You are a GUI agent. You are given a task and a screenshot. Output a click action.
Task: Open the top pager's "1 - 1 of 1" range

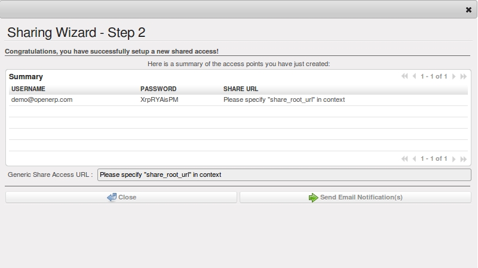434,77
